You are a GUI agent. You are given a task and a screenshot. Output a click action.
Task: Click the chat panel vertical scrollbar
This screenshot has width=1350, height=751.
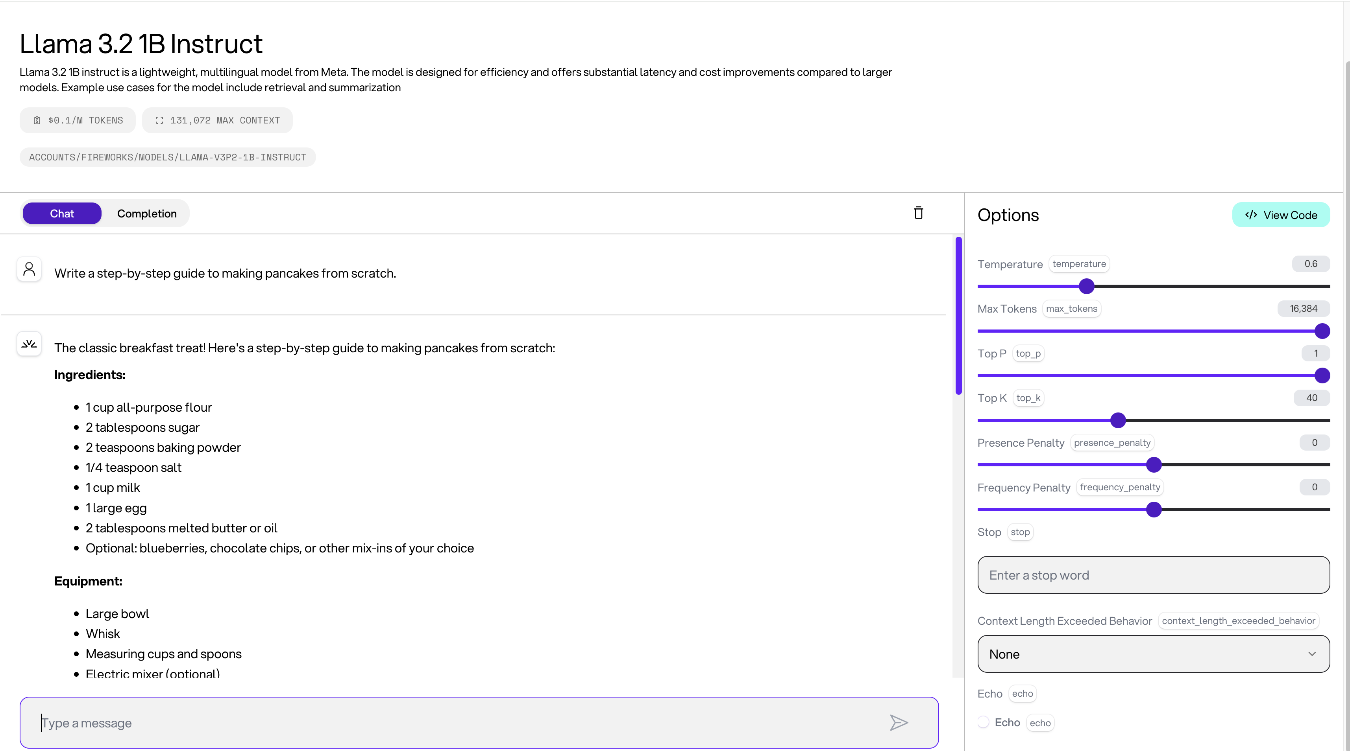[958, 316]
